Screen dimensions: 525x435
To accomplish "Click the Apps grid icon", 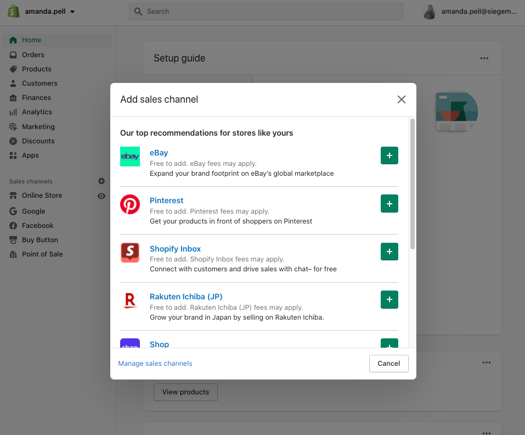I will (13, 155).
